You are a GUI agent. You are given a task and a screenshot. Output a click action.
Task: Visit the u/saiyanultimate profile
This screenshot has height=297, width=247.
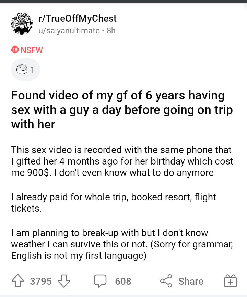(x=69, y=31)
